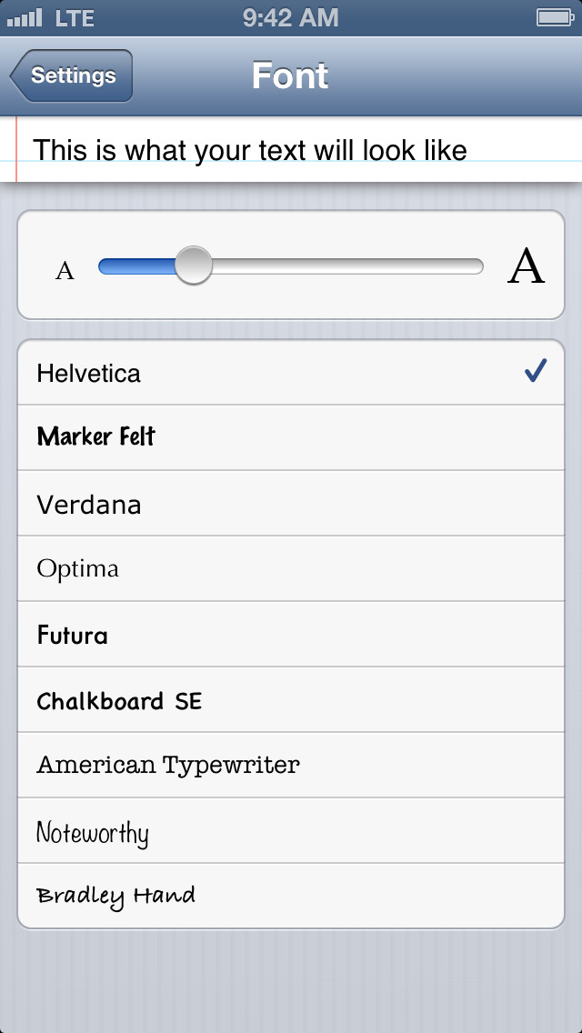This screenshot has width=582, height=1033.
Task: Tap the large A increase-size icon
Action: click(526, 266)
